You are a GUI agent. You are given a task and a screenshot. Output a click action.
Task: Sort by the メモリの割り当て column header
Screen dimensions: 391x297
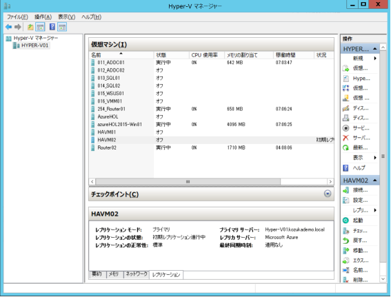(x=249, y=55)
